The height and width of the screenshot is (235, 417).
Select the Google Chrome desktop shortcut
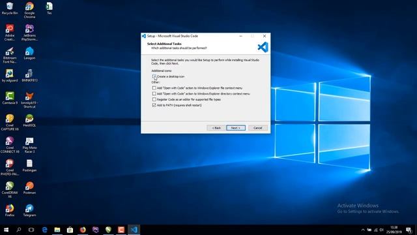pyautogui.click(x=29, y=10)
